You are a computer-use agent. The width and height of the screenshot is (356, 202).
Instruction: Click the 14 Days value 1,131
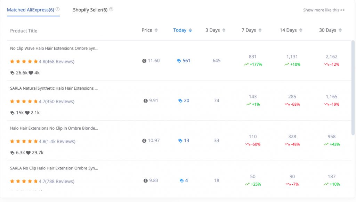(292, 57)
